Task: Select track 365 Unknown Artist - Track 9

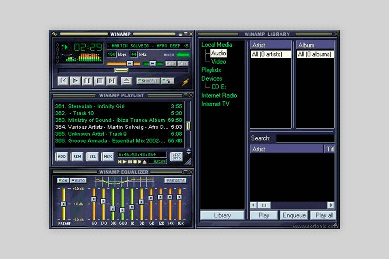Action: click(119, 134)
